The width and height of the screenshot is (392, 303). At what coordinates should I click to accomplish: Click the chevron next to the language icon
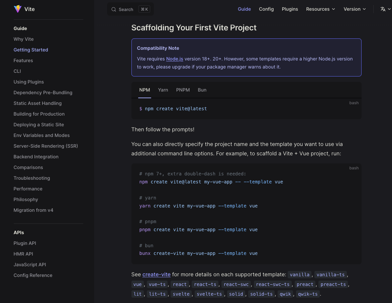pos(389,9)
